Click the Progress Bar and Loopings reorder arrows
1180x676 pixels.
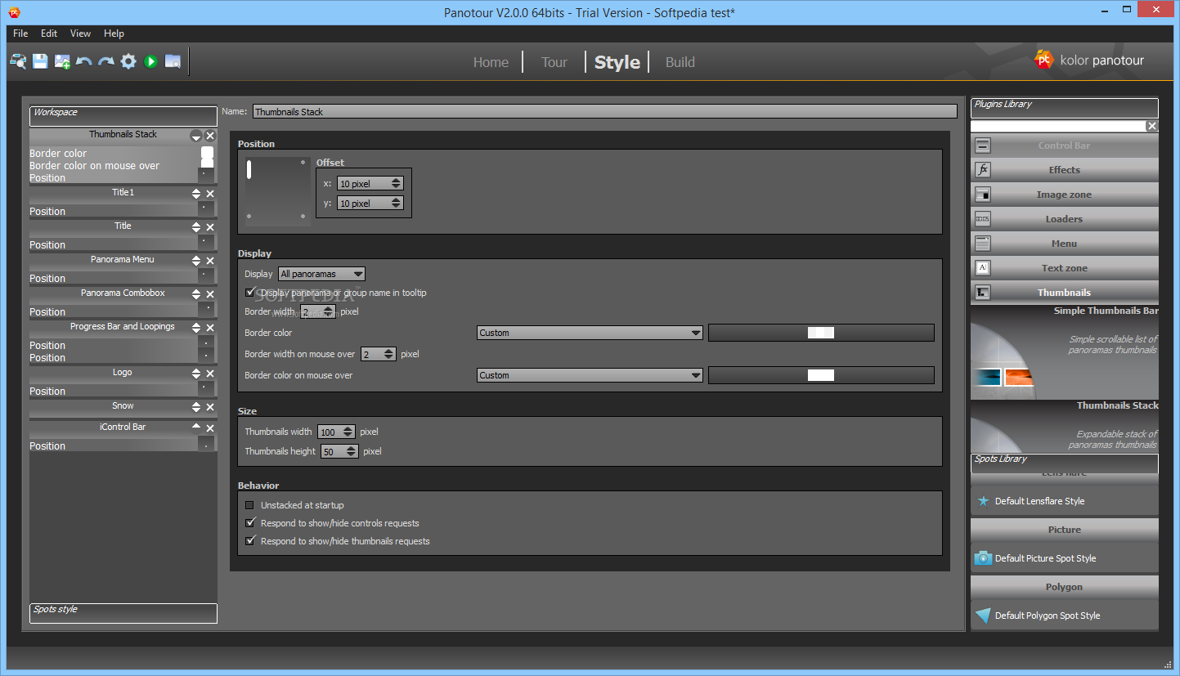click(x=196, y=328)
